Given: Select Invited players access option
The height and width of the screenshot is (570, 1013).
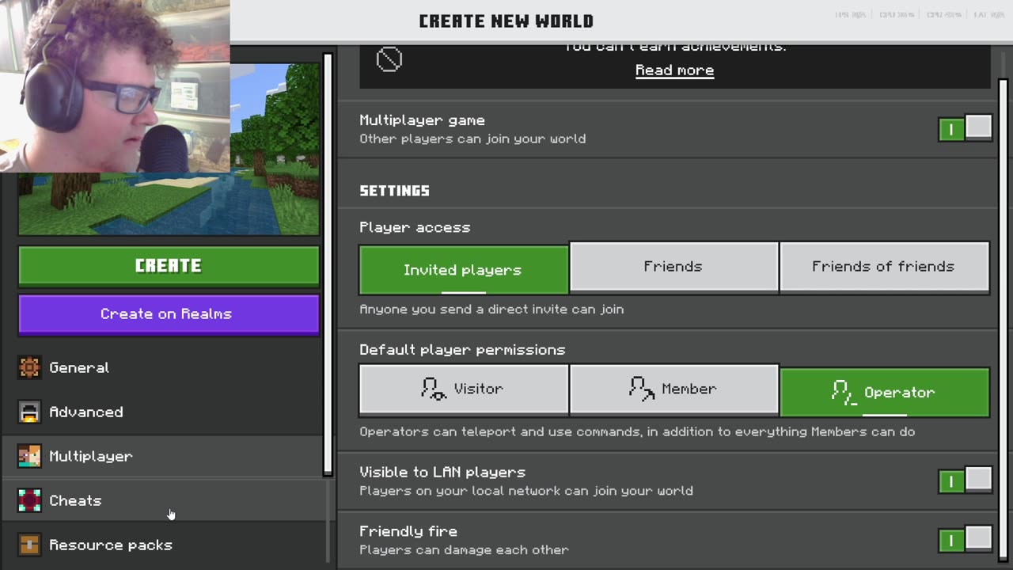Looking at the screenshot, I should pyautogui.click(x=464, y=269).
